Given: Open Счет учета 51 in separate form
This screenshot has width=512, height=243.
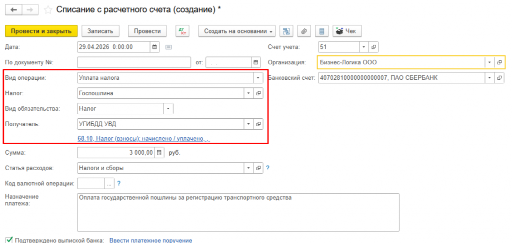Looking at the screenshot, I should 373,47.
